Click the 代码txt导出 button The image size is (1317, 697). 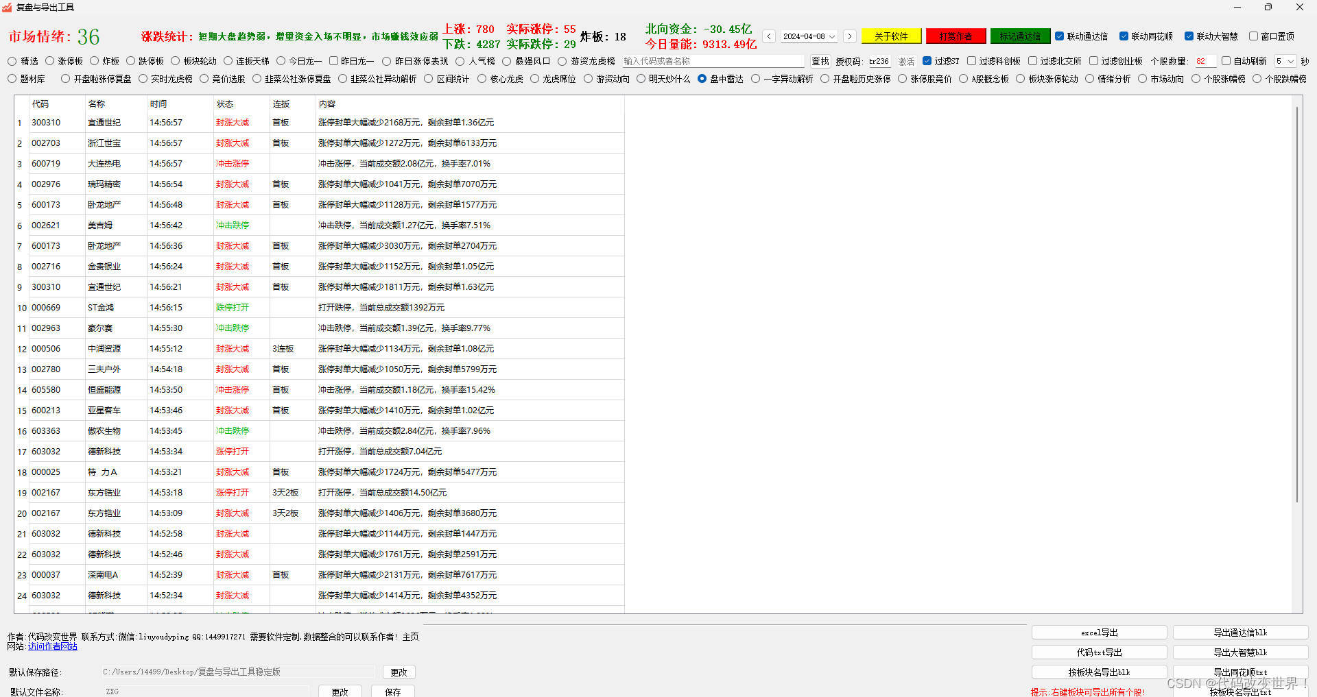pos(1099,652)
